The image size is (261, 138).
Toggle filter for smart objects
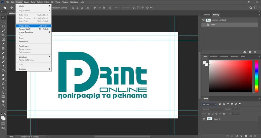pyautogui.click(x=236, y=104)
